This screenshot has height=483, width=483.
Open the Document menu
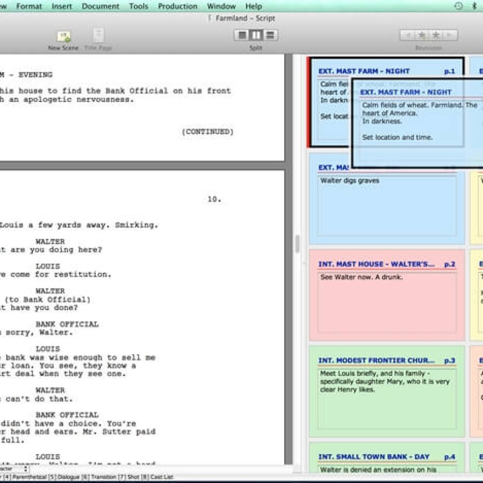[100, 6]
